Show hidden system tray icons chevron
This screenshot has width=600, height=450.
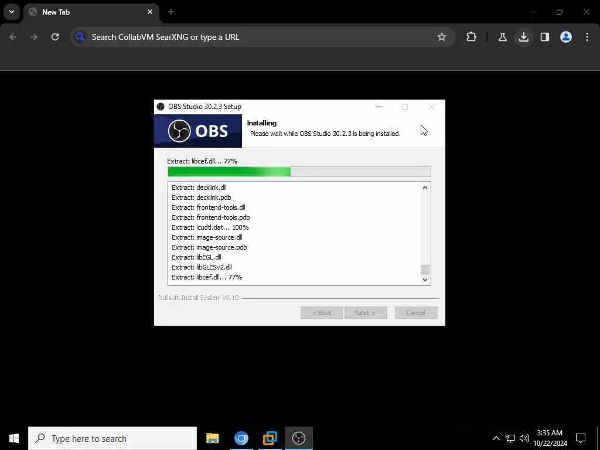(x=496, y=438)
